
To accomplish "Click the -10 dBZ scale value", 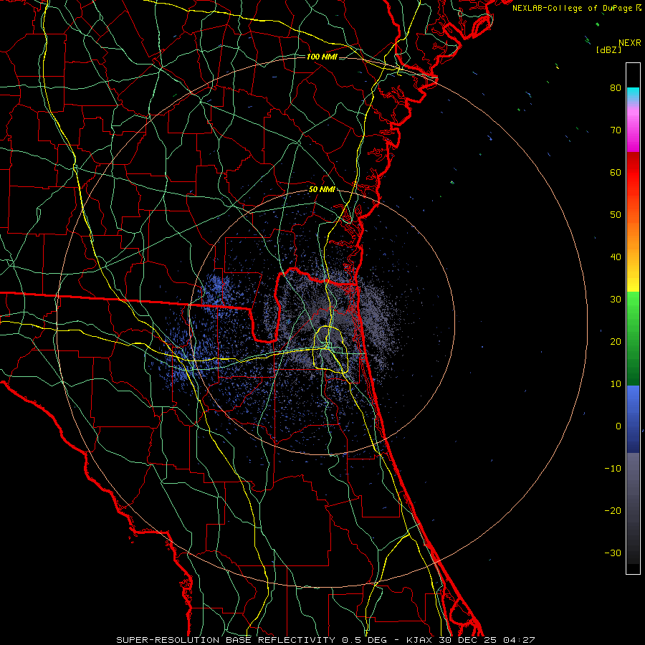I will click(613, 469).
